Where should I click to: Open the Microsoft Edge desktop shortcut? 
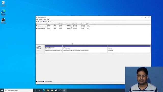(3, 13)
